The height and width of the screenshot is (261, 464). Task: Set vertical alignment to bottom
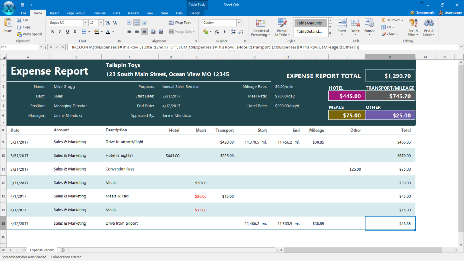pyautogui.click(x=144, y=23)
